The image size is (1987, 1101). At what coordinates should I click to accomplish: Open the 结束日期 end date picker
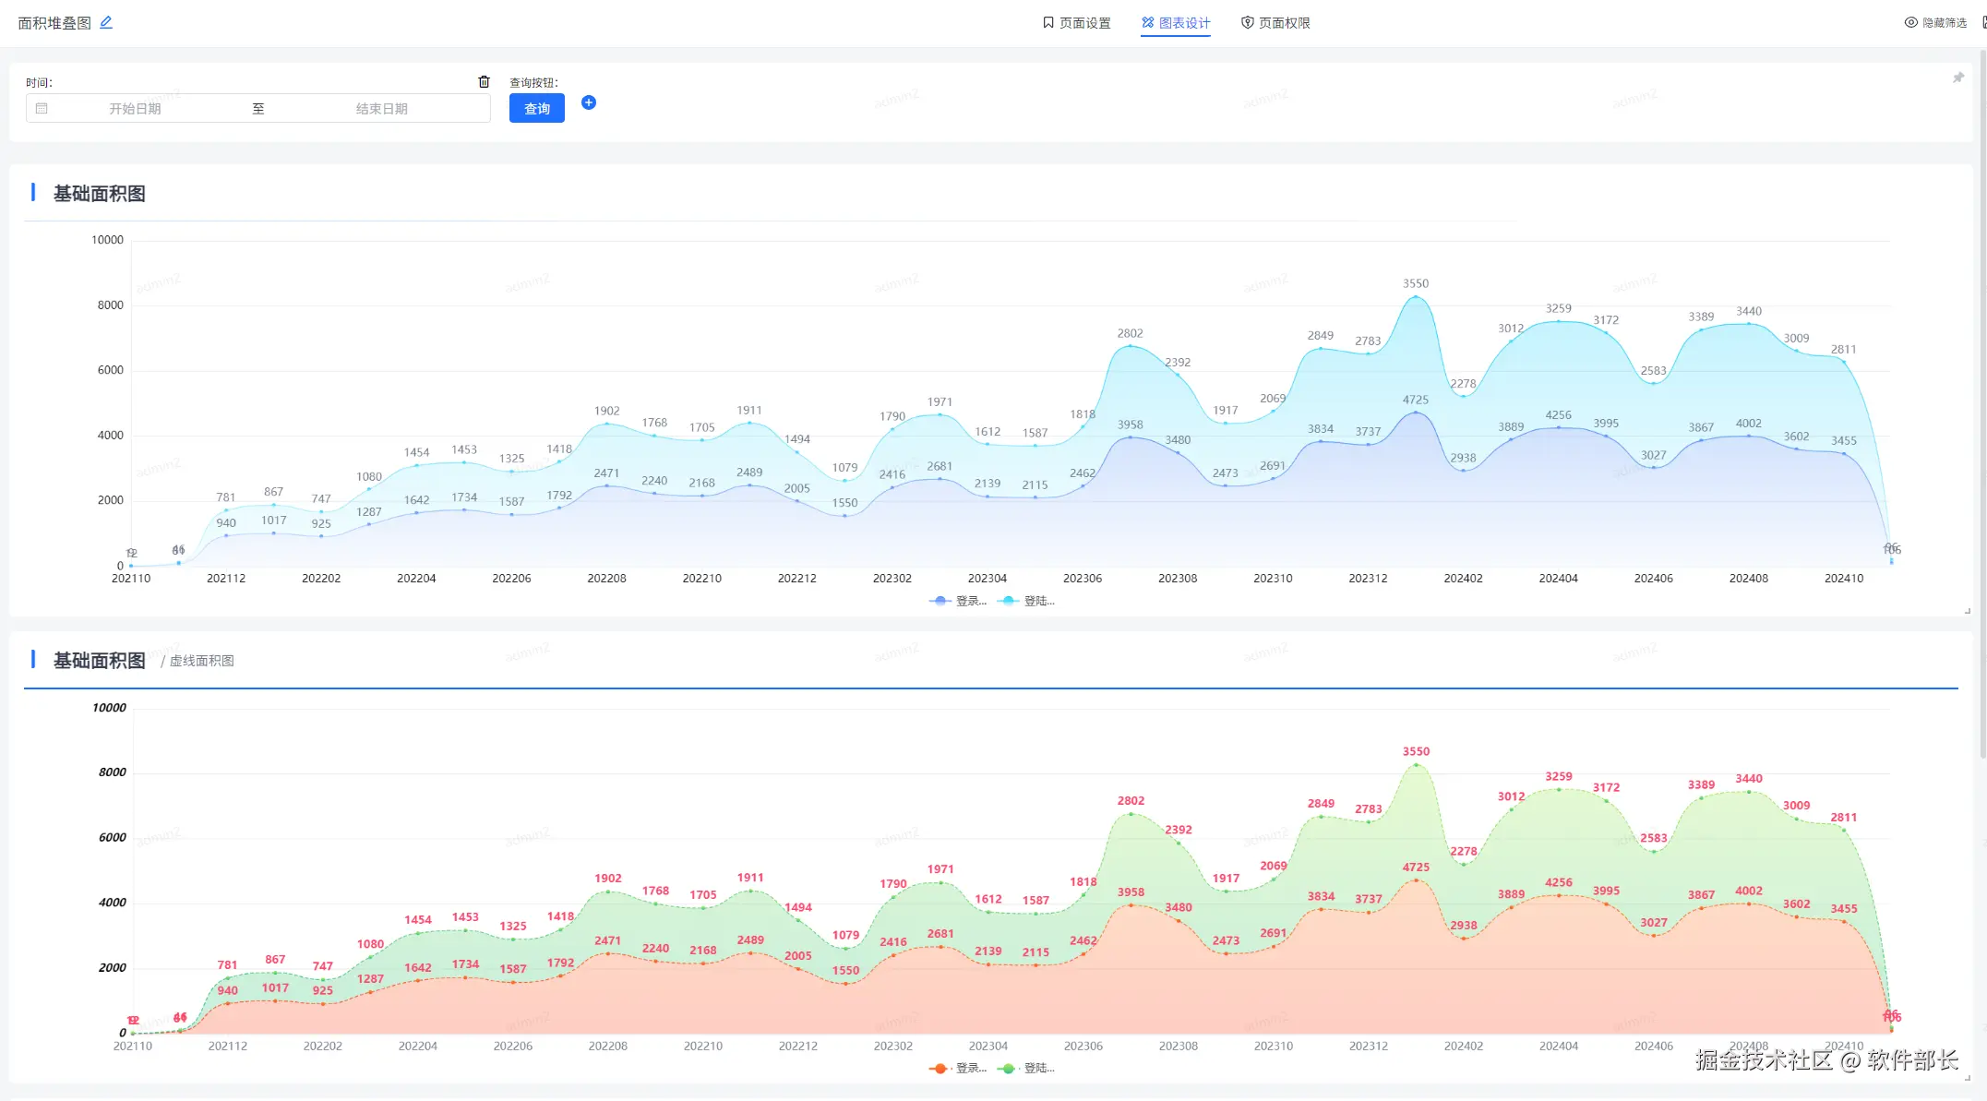click(x=381, y=109)
